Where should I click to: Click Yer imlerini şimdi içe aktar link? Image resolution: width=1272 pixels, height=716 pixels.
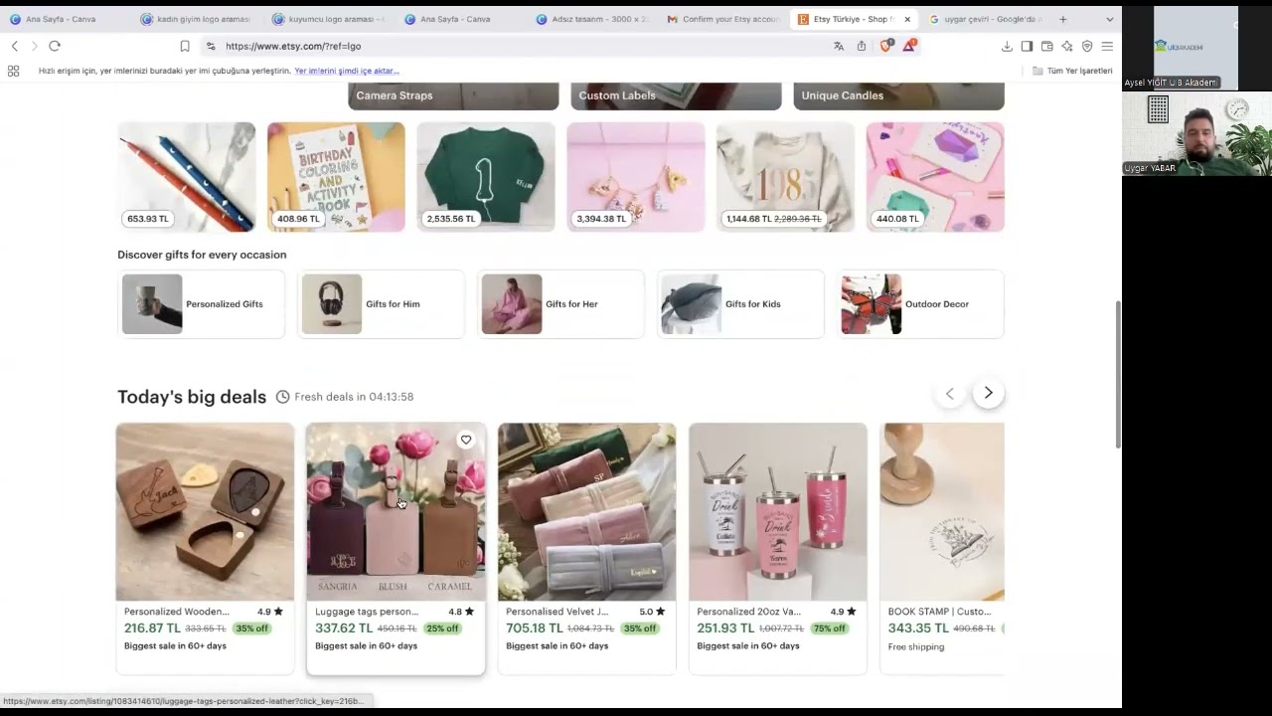click(x=347, y=71)
